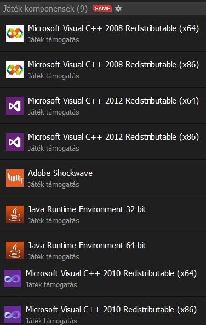206x325 pixels.
Task: Select Microsoft Visual C++ 2010 Redistributable (x64) entry
Action: click(x=103, y=278)
